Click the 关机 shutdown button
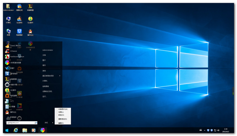Screen dimensions: 237x136 (x=46, y=123)
